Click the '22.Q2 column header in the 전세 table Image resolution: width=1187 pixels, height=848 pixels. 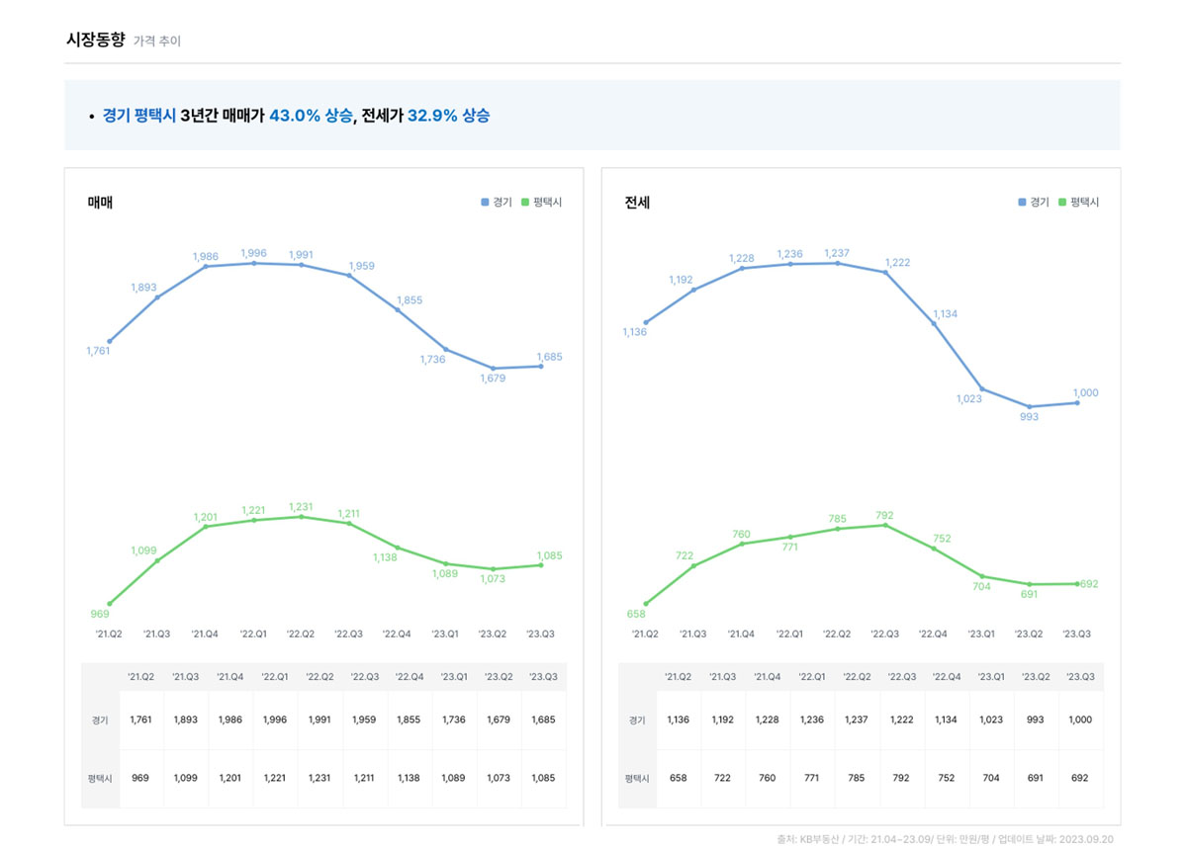[x=857, y=677]
